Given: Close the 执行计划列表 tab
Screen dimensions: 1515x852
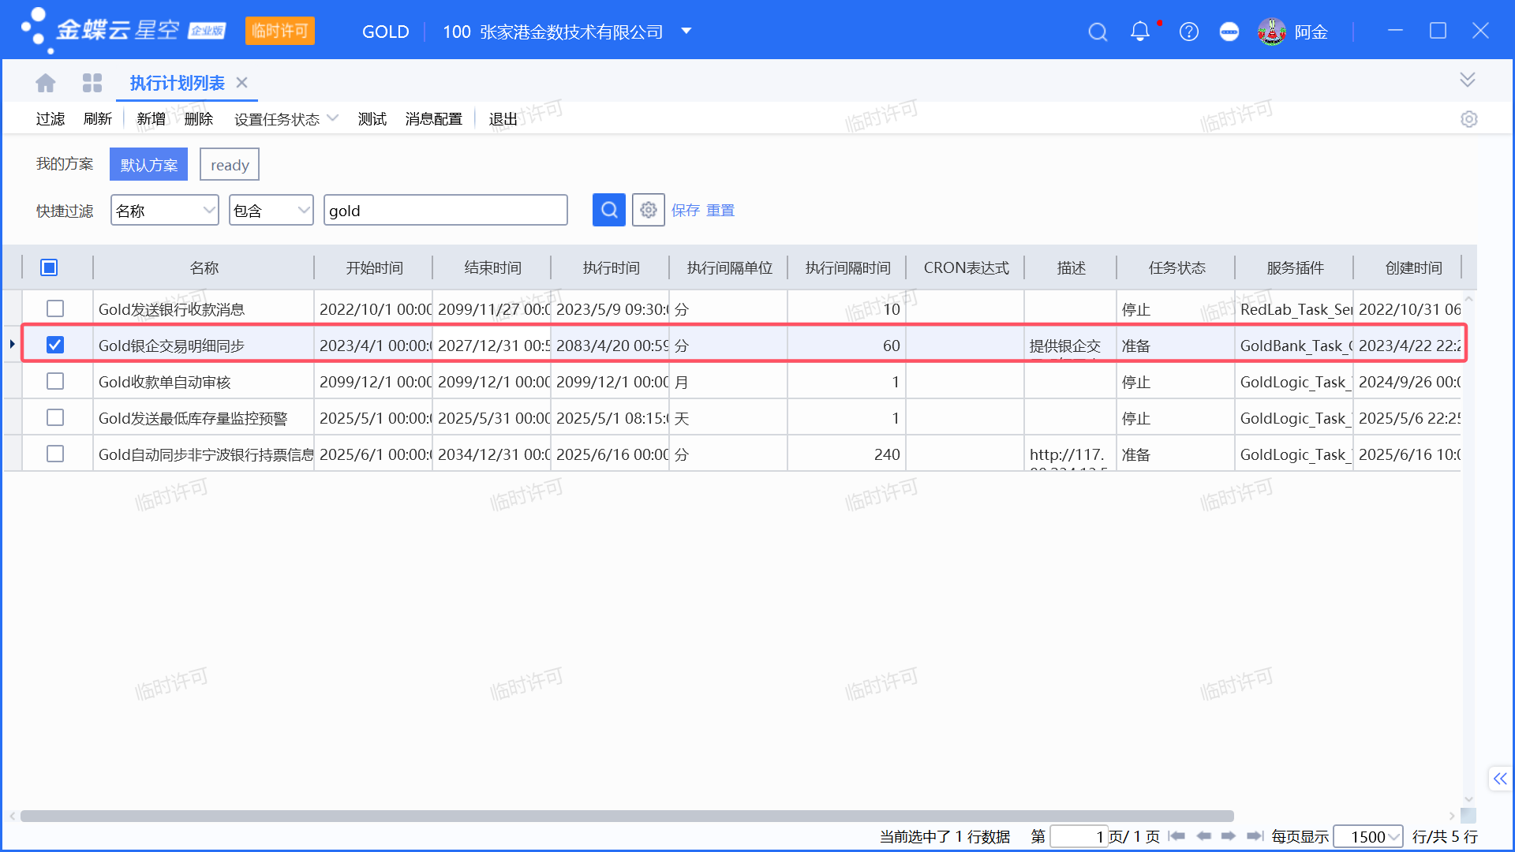Looking at the screenshot, I should [x=242, y=83].
